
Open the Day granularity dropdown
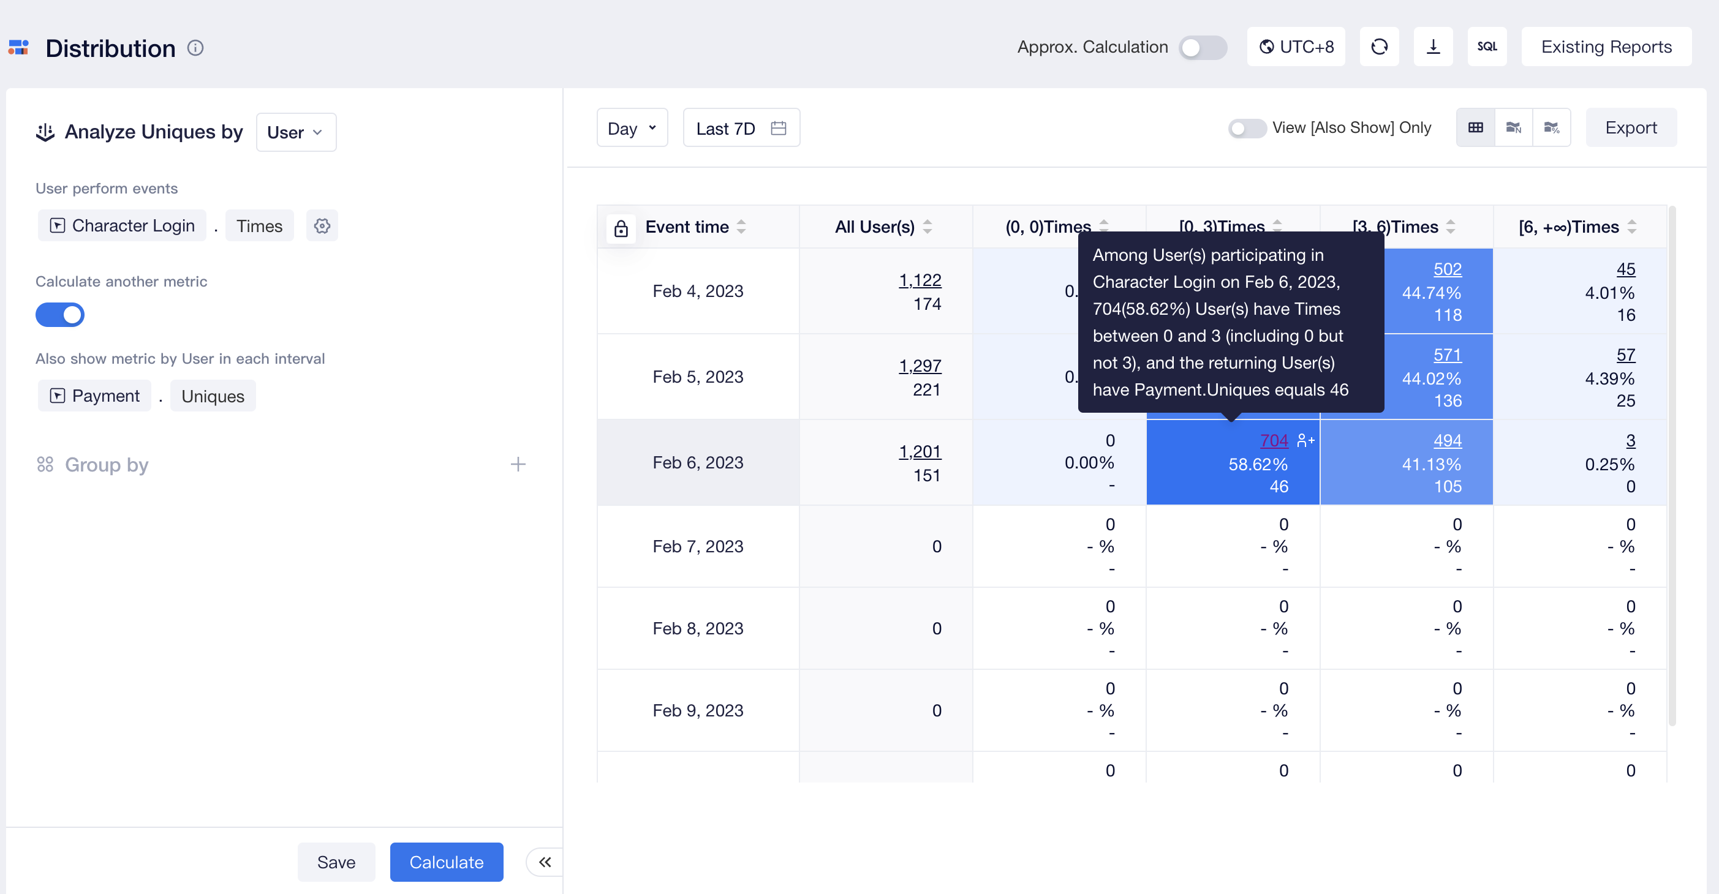pyautogui.click(x=632, y=128)
